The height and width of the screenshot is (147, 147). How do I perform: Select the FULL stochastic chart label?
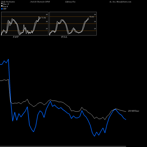tap(64, 37)
